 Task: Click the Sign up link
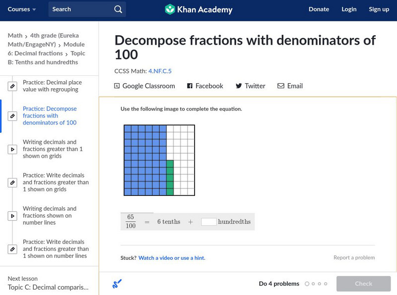[x=379, y=9]
